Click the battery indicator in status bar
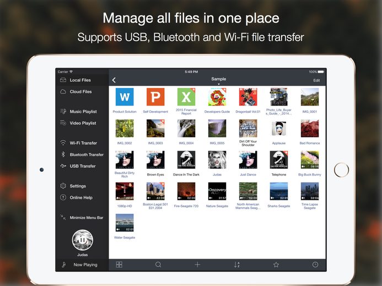This screenshot has height=286, width=382. click(321, 71)
